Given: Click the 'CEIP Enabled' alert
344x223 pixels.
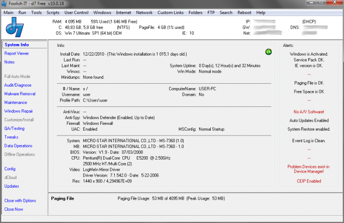Looking at the screenshot, I should (x=309, y=181).
